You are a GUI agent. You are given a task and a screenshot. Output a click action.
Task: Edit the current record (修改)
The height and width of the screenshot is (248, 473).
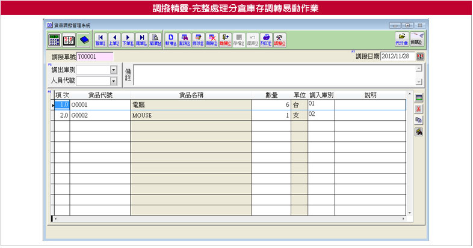pyautogui.click(x=198, y=40)
